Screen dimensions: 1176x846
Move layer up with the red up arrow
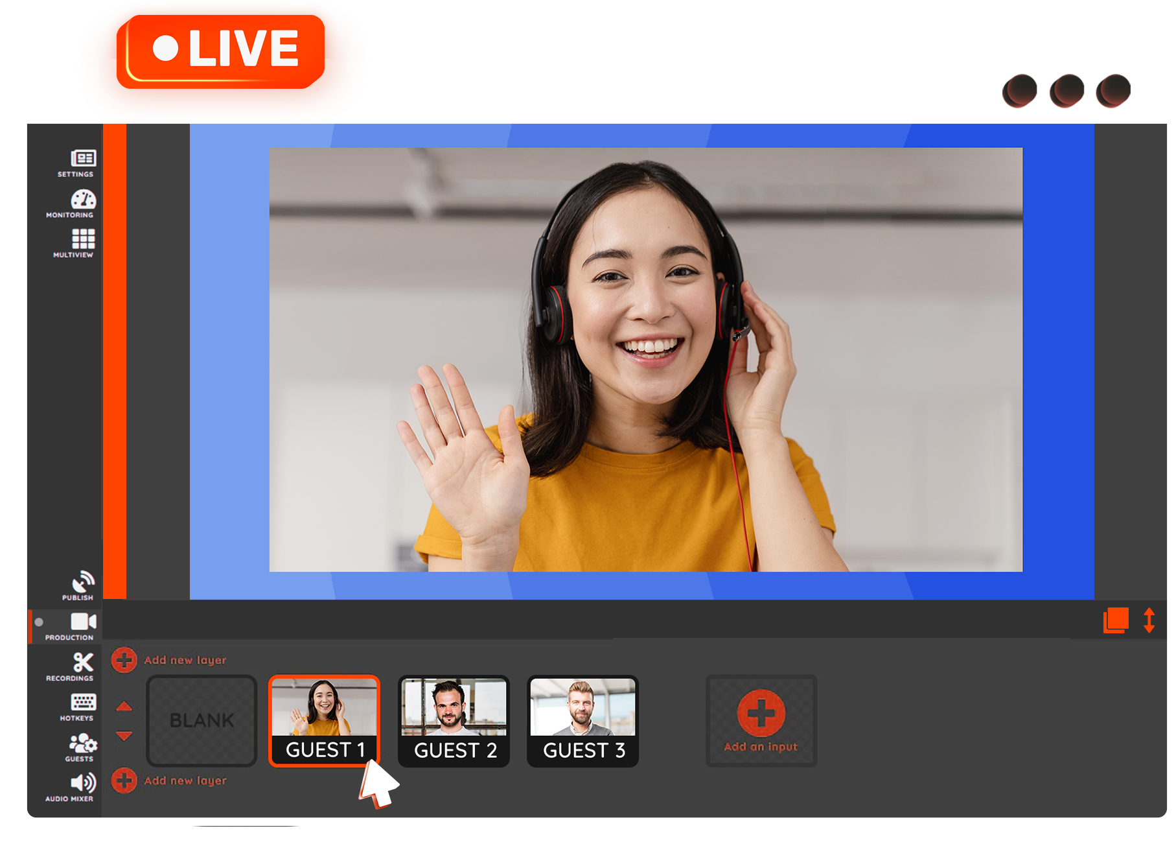point(124,707)
